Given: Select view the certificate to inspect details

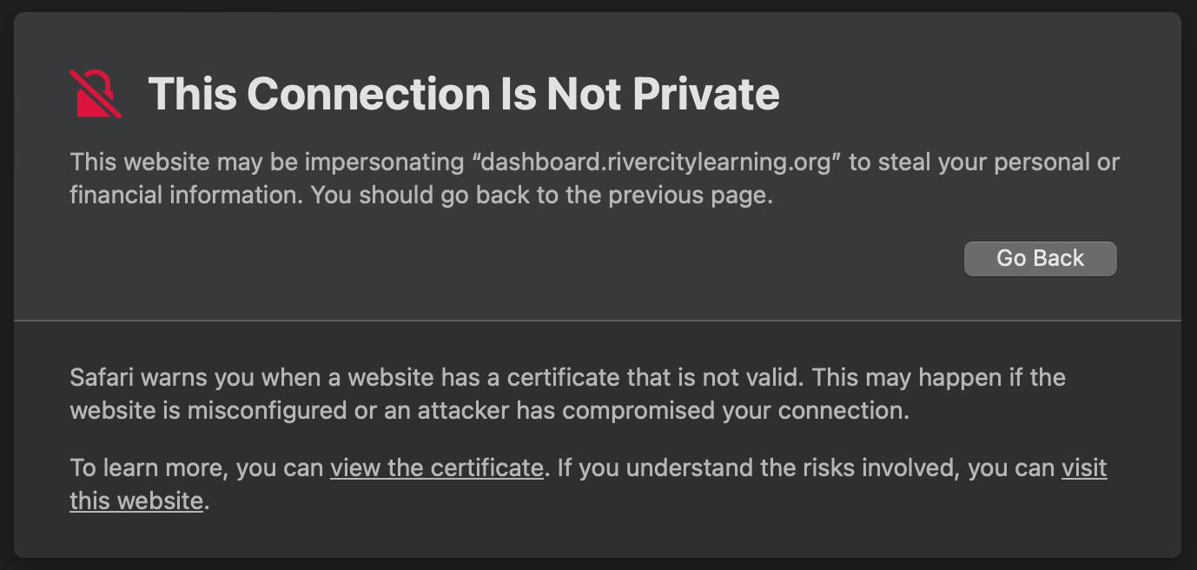Looking at the screenshot, I should (436, 467).
